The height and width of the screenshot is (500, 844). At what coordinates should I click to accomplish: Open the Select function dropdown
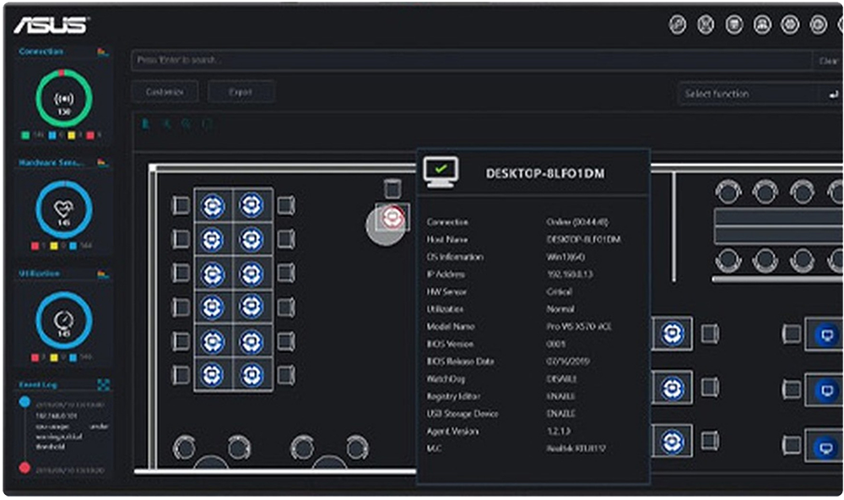pos(749,94)
